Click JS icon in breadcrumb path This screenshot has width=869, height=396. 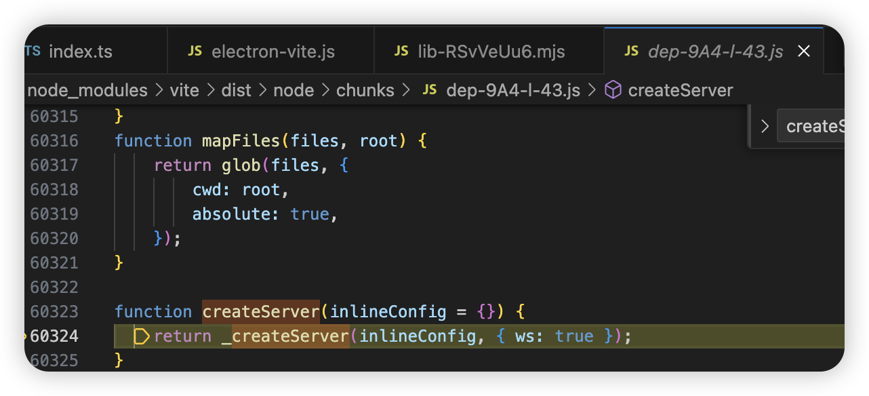[429, 90]
